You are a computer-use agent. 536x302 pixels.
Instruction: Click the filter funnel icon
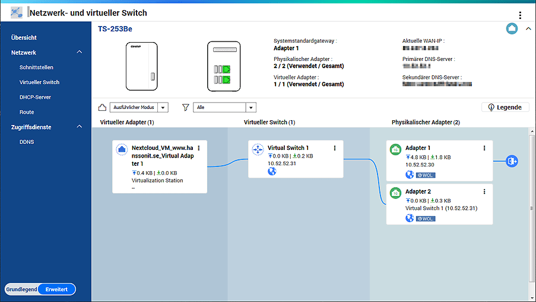(186, 107)
